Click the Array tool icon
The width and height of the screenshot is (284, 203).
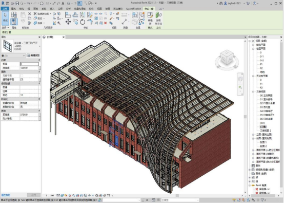(96, 19)
